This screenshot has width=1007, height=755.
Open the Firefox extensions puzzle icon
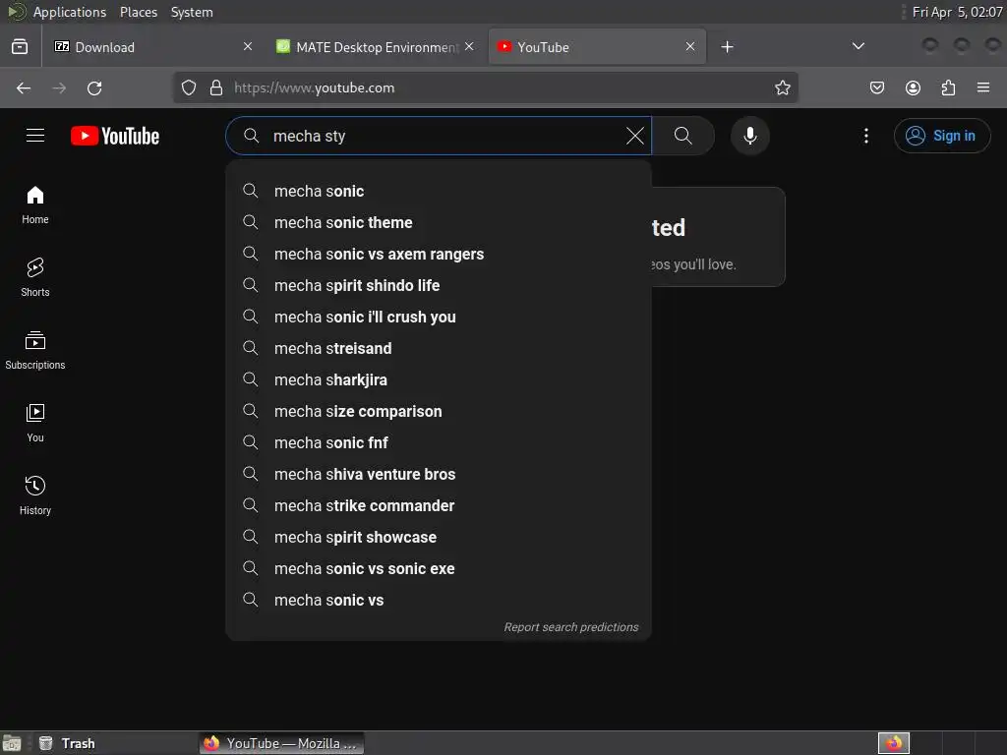(948, 87)
